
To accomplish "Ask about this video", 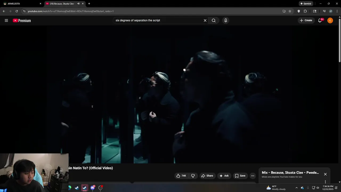I will pyautogui.click(x=224, y=176).
